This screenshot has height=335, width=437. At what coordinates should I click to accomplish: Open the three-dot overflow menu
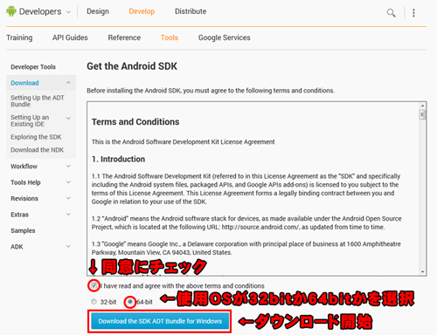(413, 13)
